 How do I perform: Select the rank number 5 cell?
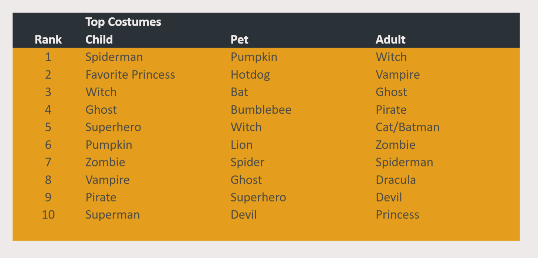click(x=48, y=127)
